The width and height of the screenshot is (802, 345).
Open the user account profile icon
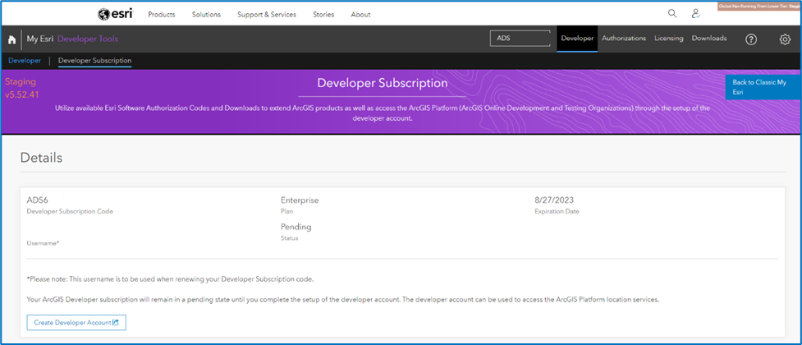coord(696,14)
